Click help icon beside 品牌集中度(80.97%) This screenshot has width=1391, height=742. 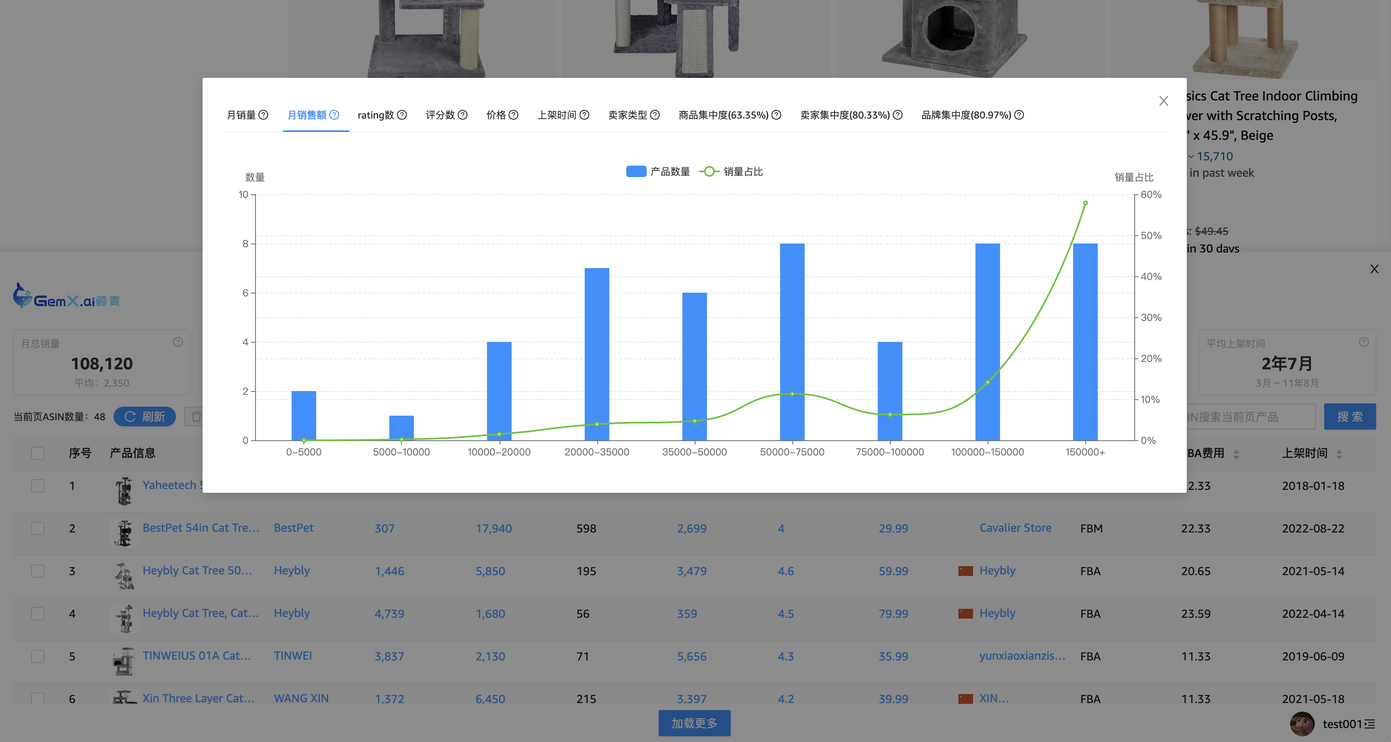(1019, 115)
